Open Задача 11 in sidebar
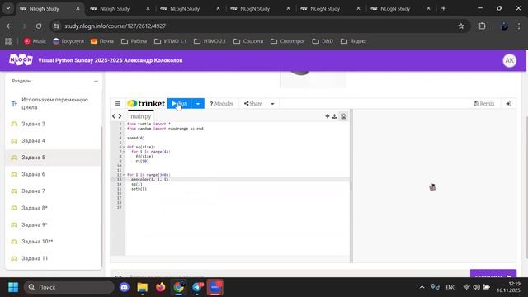528x297 pixels. 54,258
